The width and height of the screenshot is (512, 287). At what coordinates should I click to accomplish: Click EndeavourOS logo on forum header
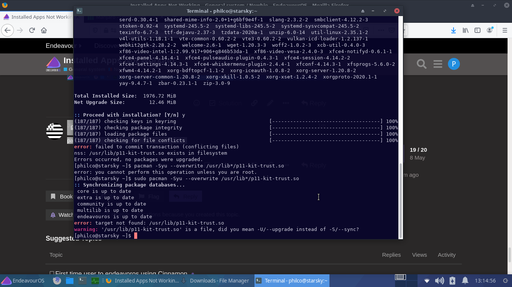[53, 64]
